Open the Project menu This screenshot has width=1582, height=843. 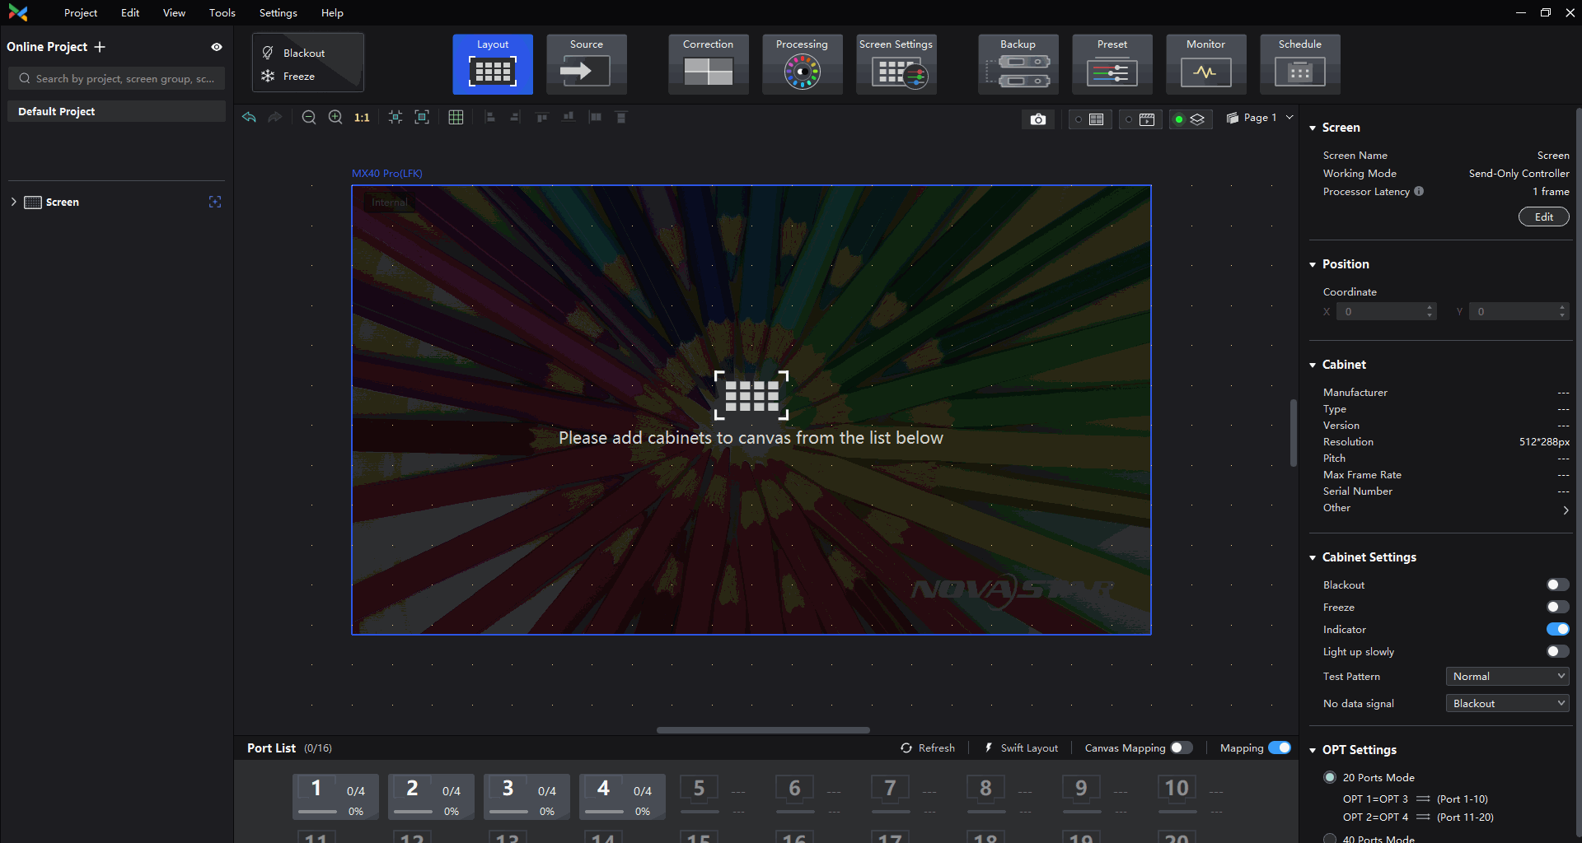[x=81, y=12]
